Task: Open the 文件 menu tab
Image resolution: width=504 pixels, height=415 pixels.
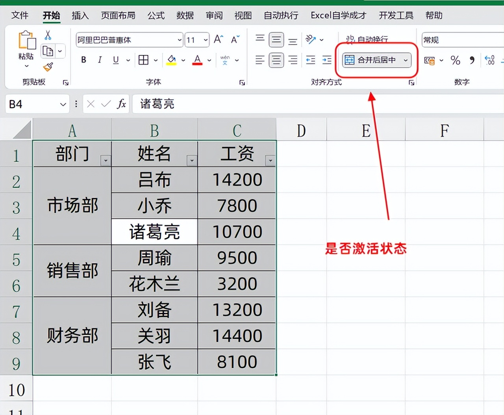Action: point(20,15)
